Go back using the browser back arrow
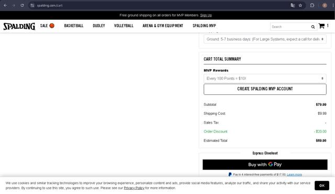 (x=5, y=5)
